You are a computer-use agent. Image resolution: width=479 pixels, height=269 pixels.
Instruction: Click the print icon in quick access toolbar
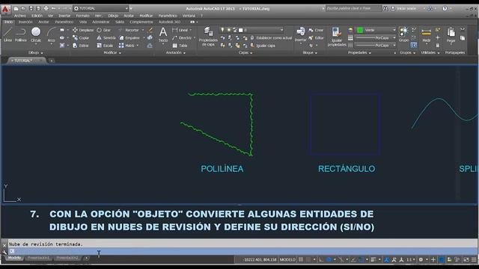click(46, 8)
